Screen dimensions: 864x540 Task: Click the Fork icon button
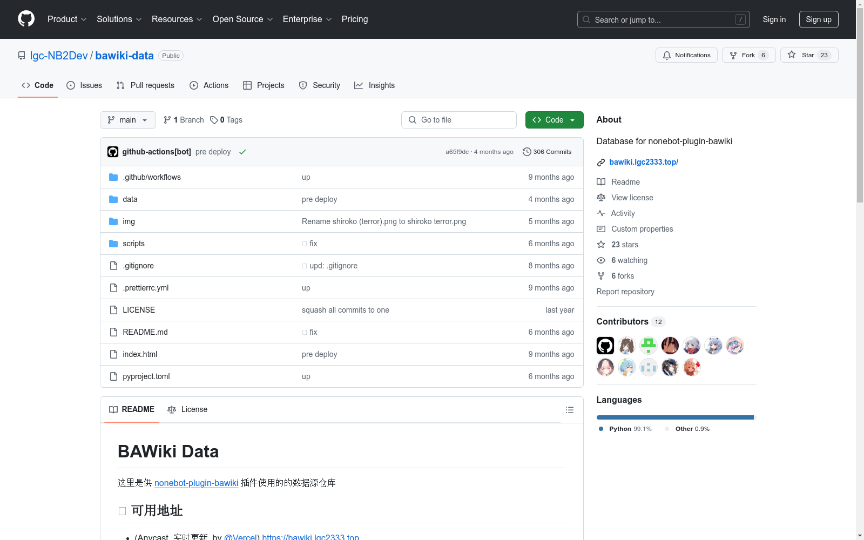pos(733,55)
